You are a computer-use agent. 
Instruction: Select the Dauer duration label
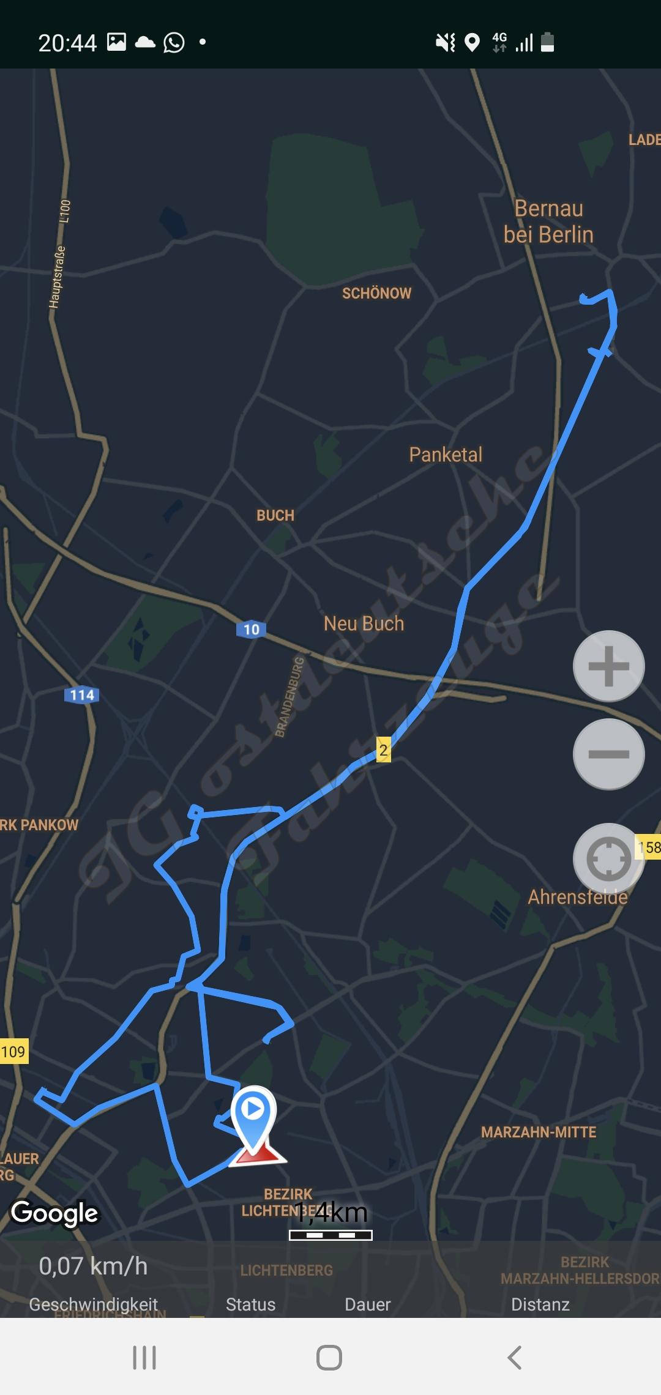point(367,1304)
